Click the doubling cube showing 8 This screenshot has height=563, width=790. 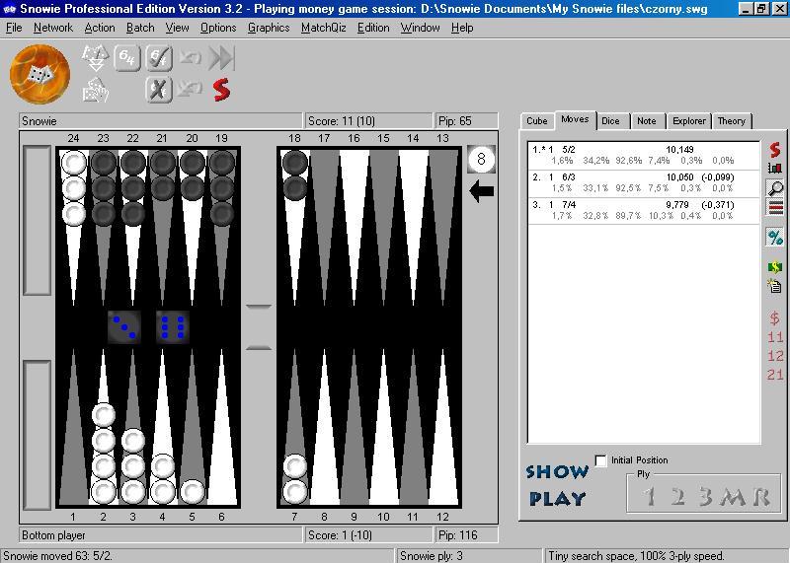click(x=481, y=159)
